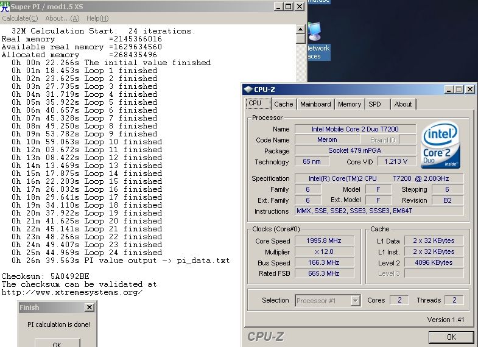The height and width of the screenshot is (347, 478).
Task: Click the Cores count value
Action: (x=399, y=300)
